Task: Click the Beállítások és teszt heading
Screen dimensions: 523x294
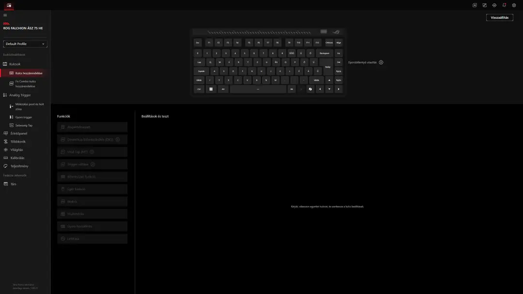Action: click(x=155, y=117)
